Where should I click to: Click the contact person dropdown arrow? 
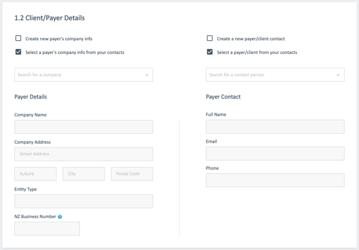click(x=338, y=75)
